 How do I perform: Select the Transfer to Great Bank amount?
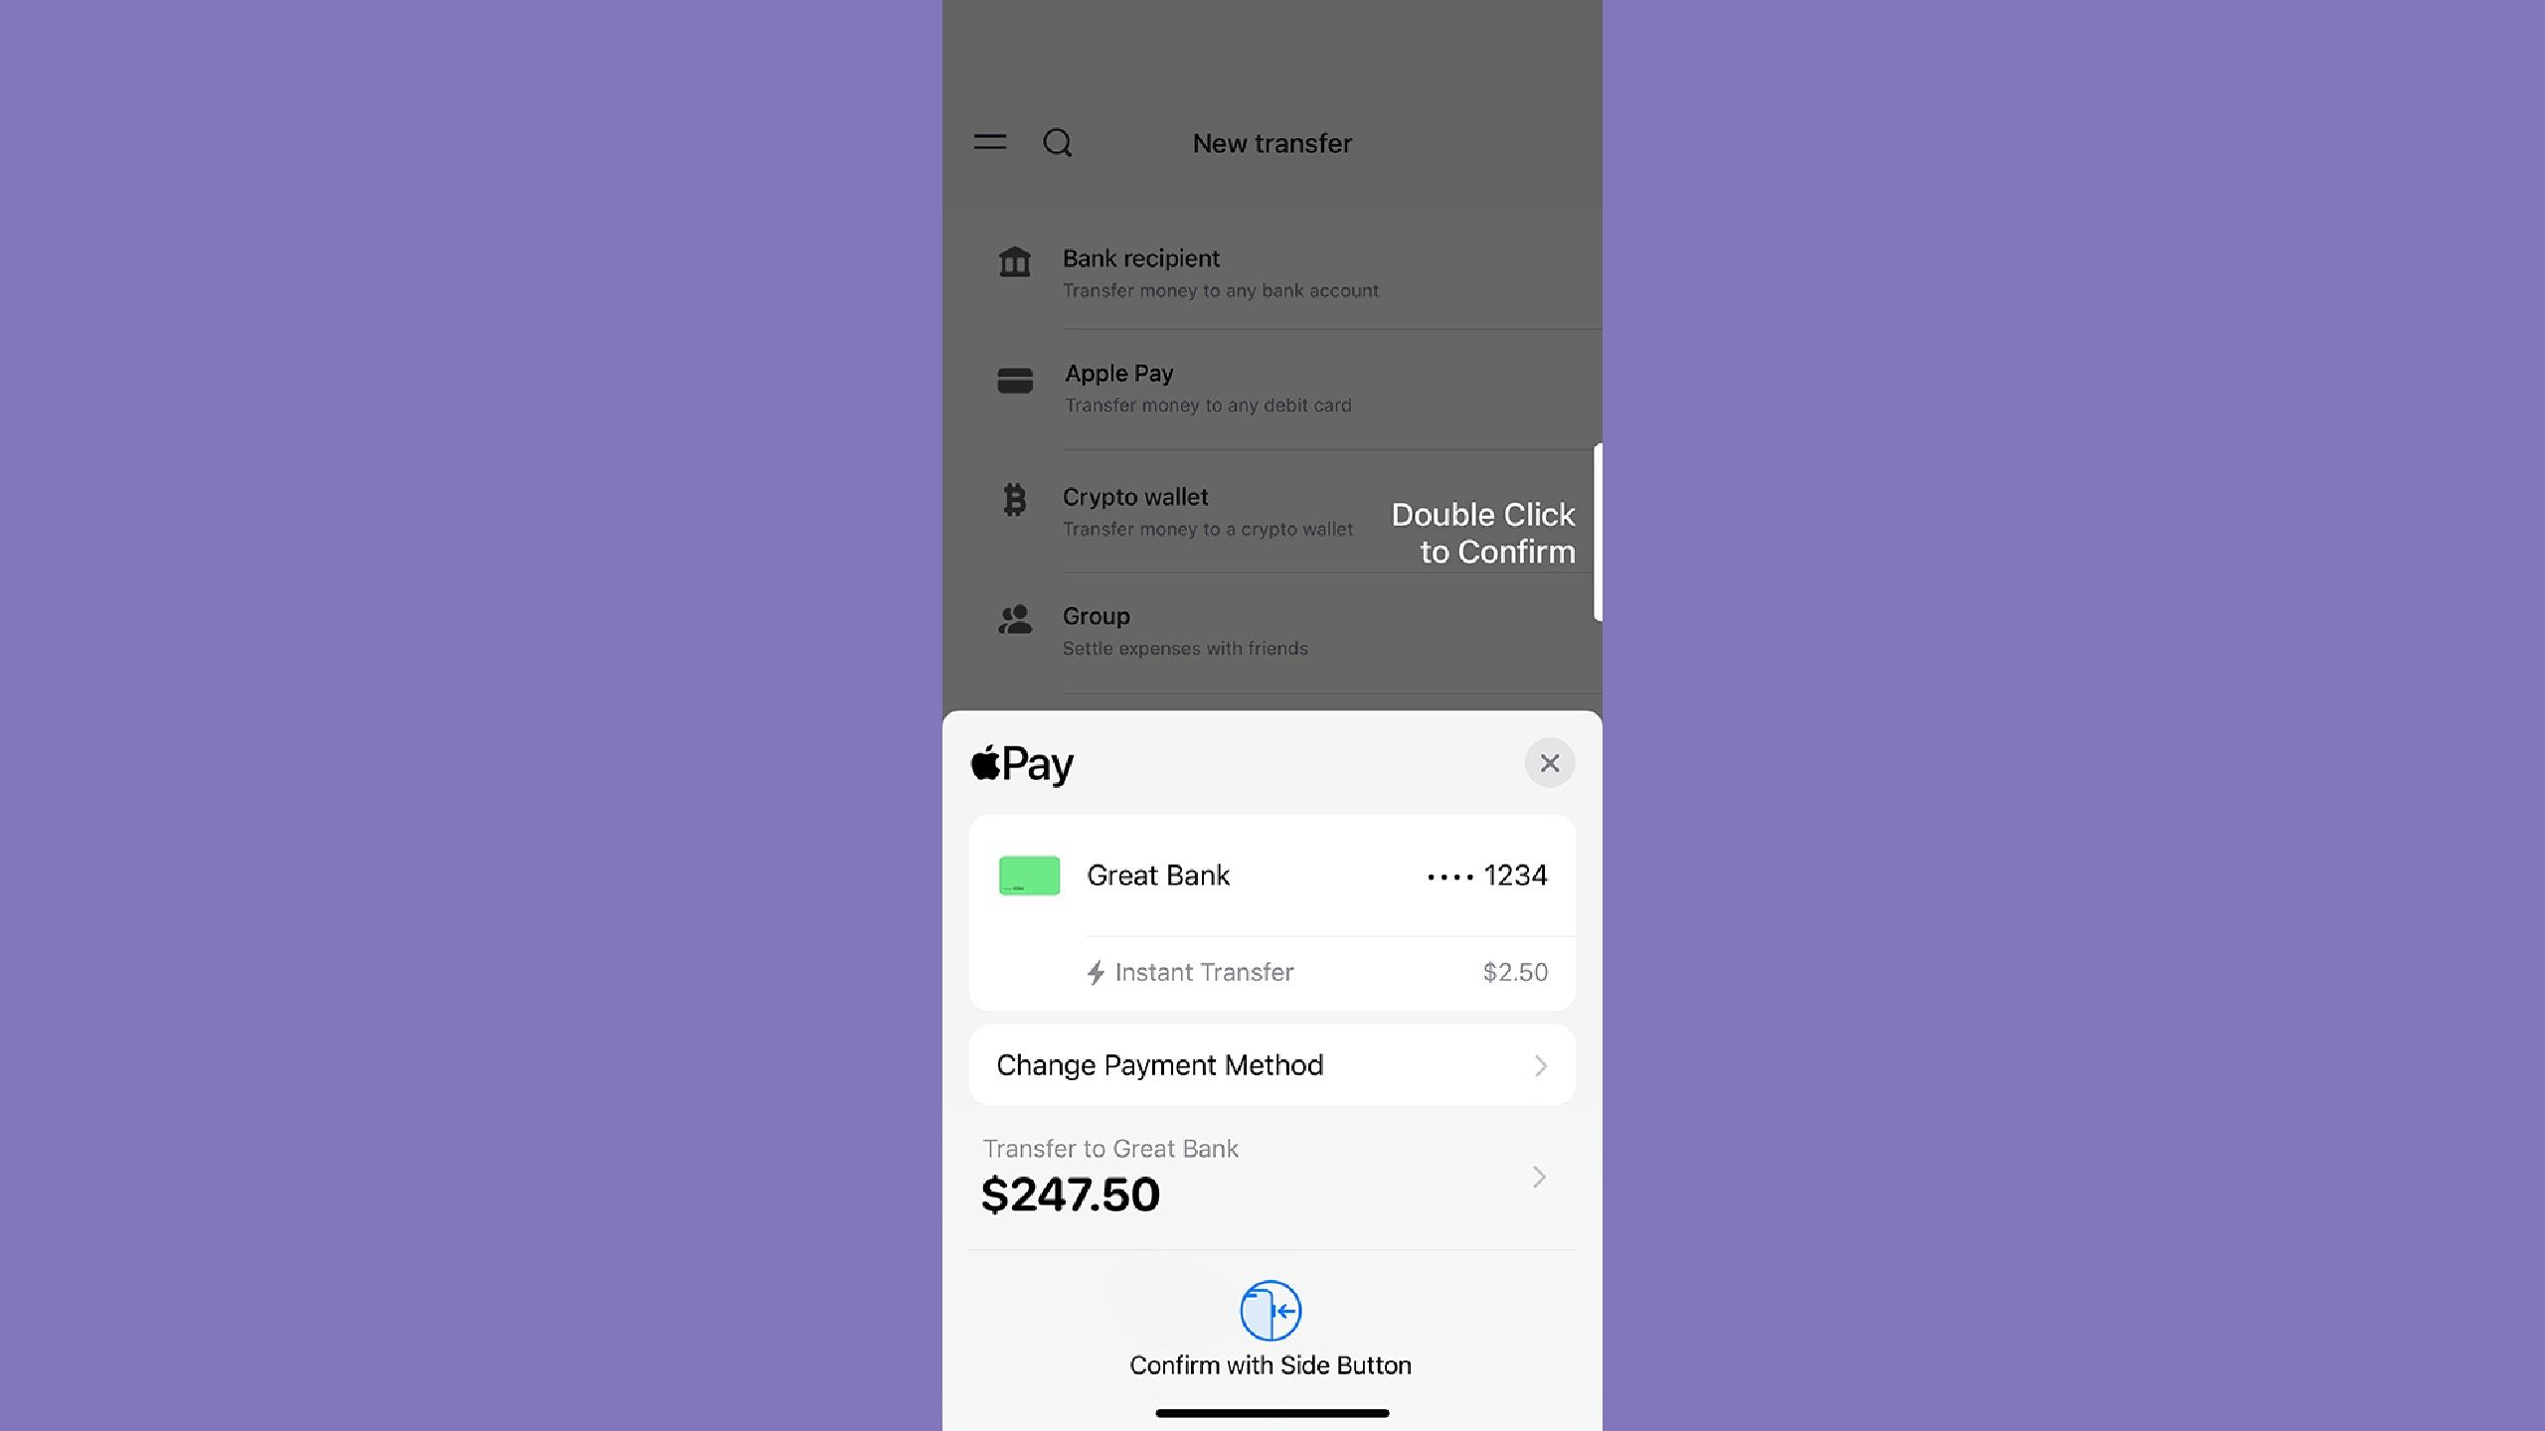click(x=1070, y=1193)
